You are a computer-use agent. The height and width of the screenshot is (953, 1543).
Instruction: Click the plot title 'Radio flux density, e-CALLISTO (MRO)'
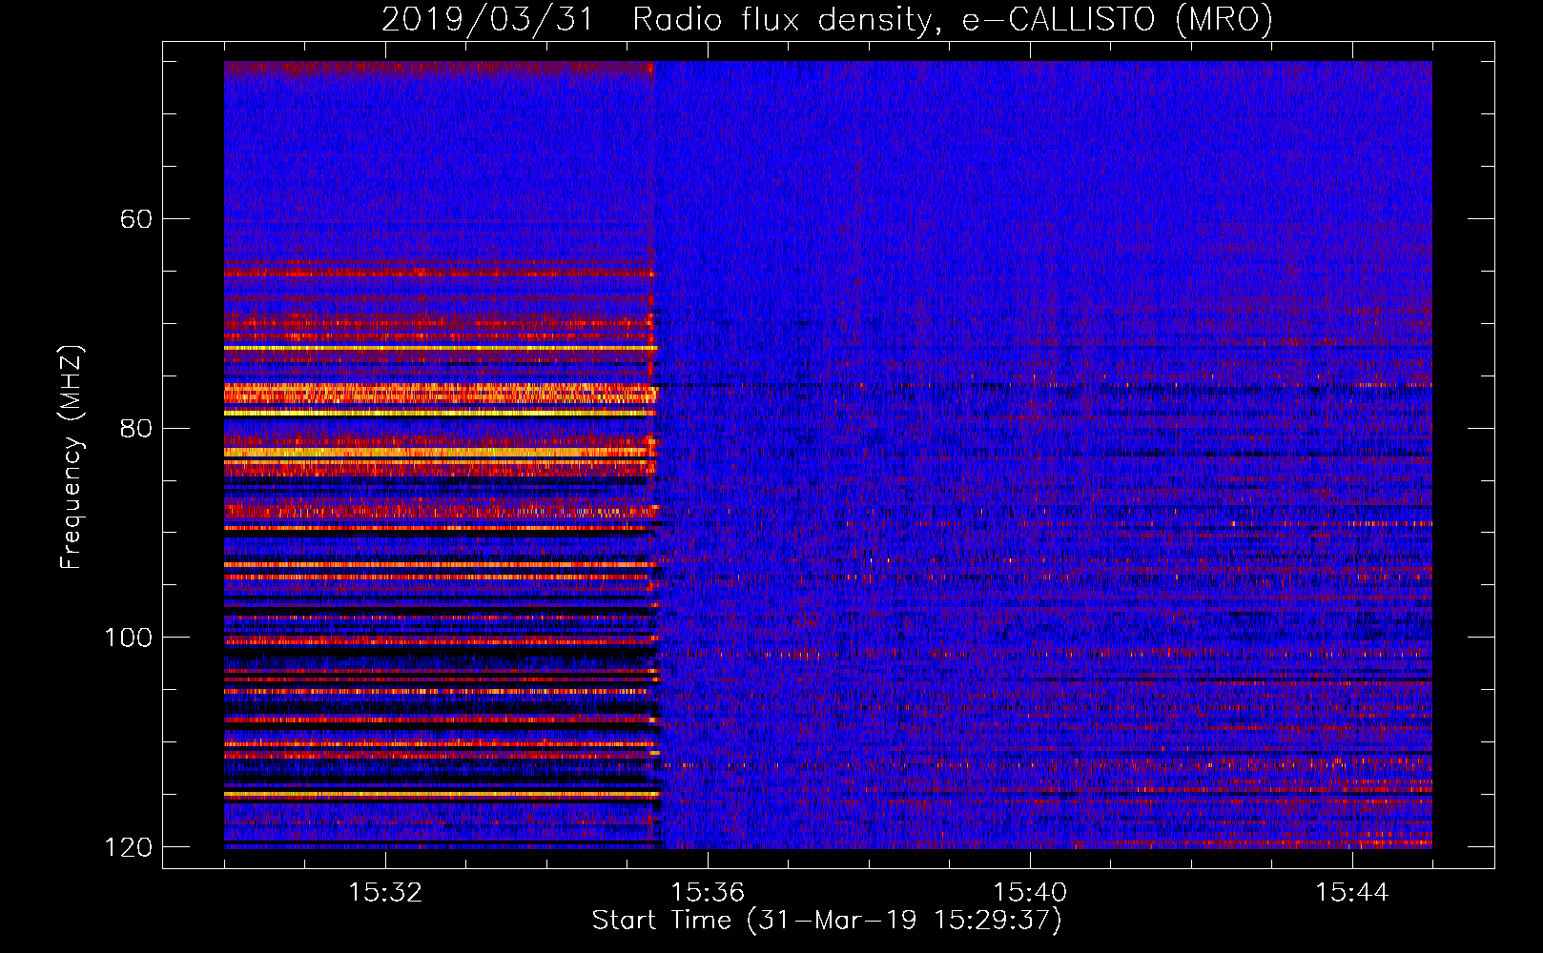pos(953,19)
